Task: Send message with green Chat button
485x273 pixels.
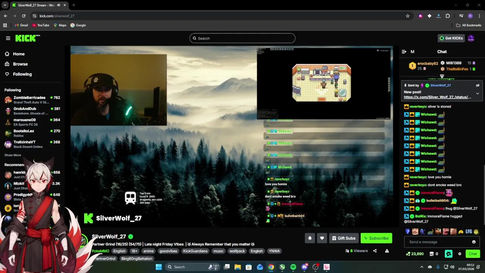Action: tap(473, 254)
